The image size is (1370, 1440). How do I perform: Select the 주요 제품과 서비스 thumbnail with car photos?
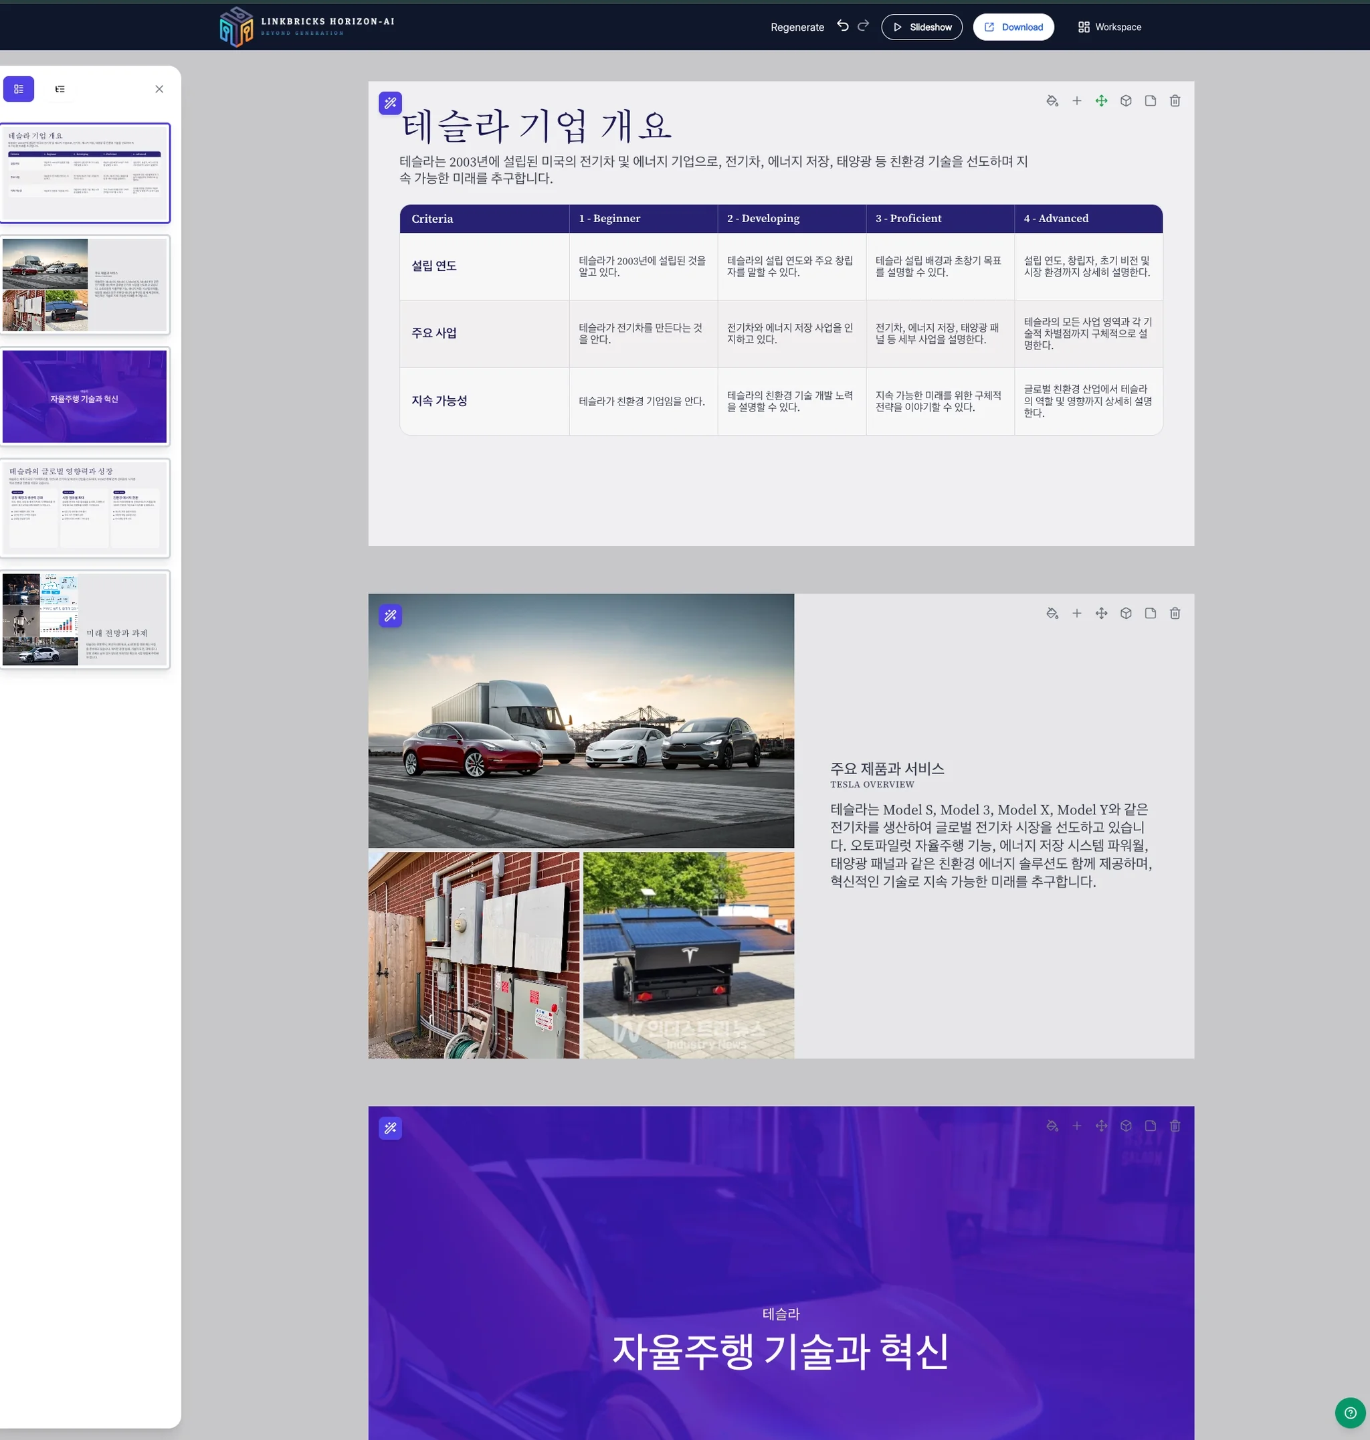pos(86,285)
